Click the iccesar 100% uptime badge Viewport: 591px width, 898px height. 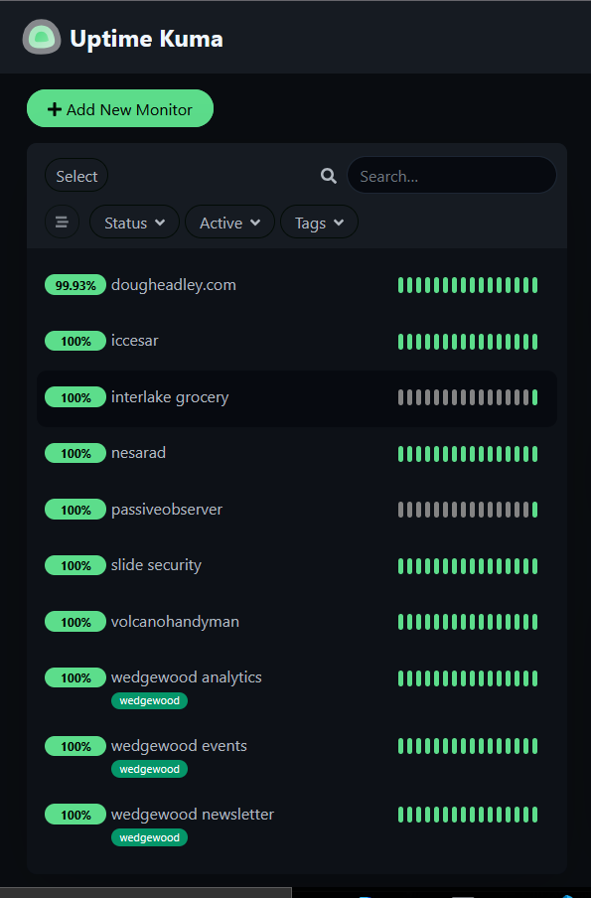pos(75,342)
